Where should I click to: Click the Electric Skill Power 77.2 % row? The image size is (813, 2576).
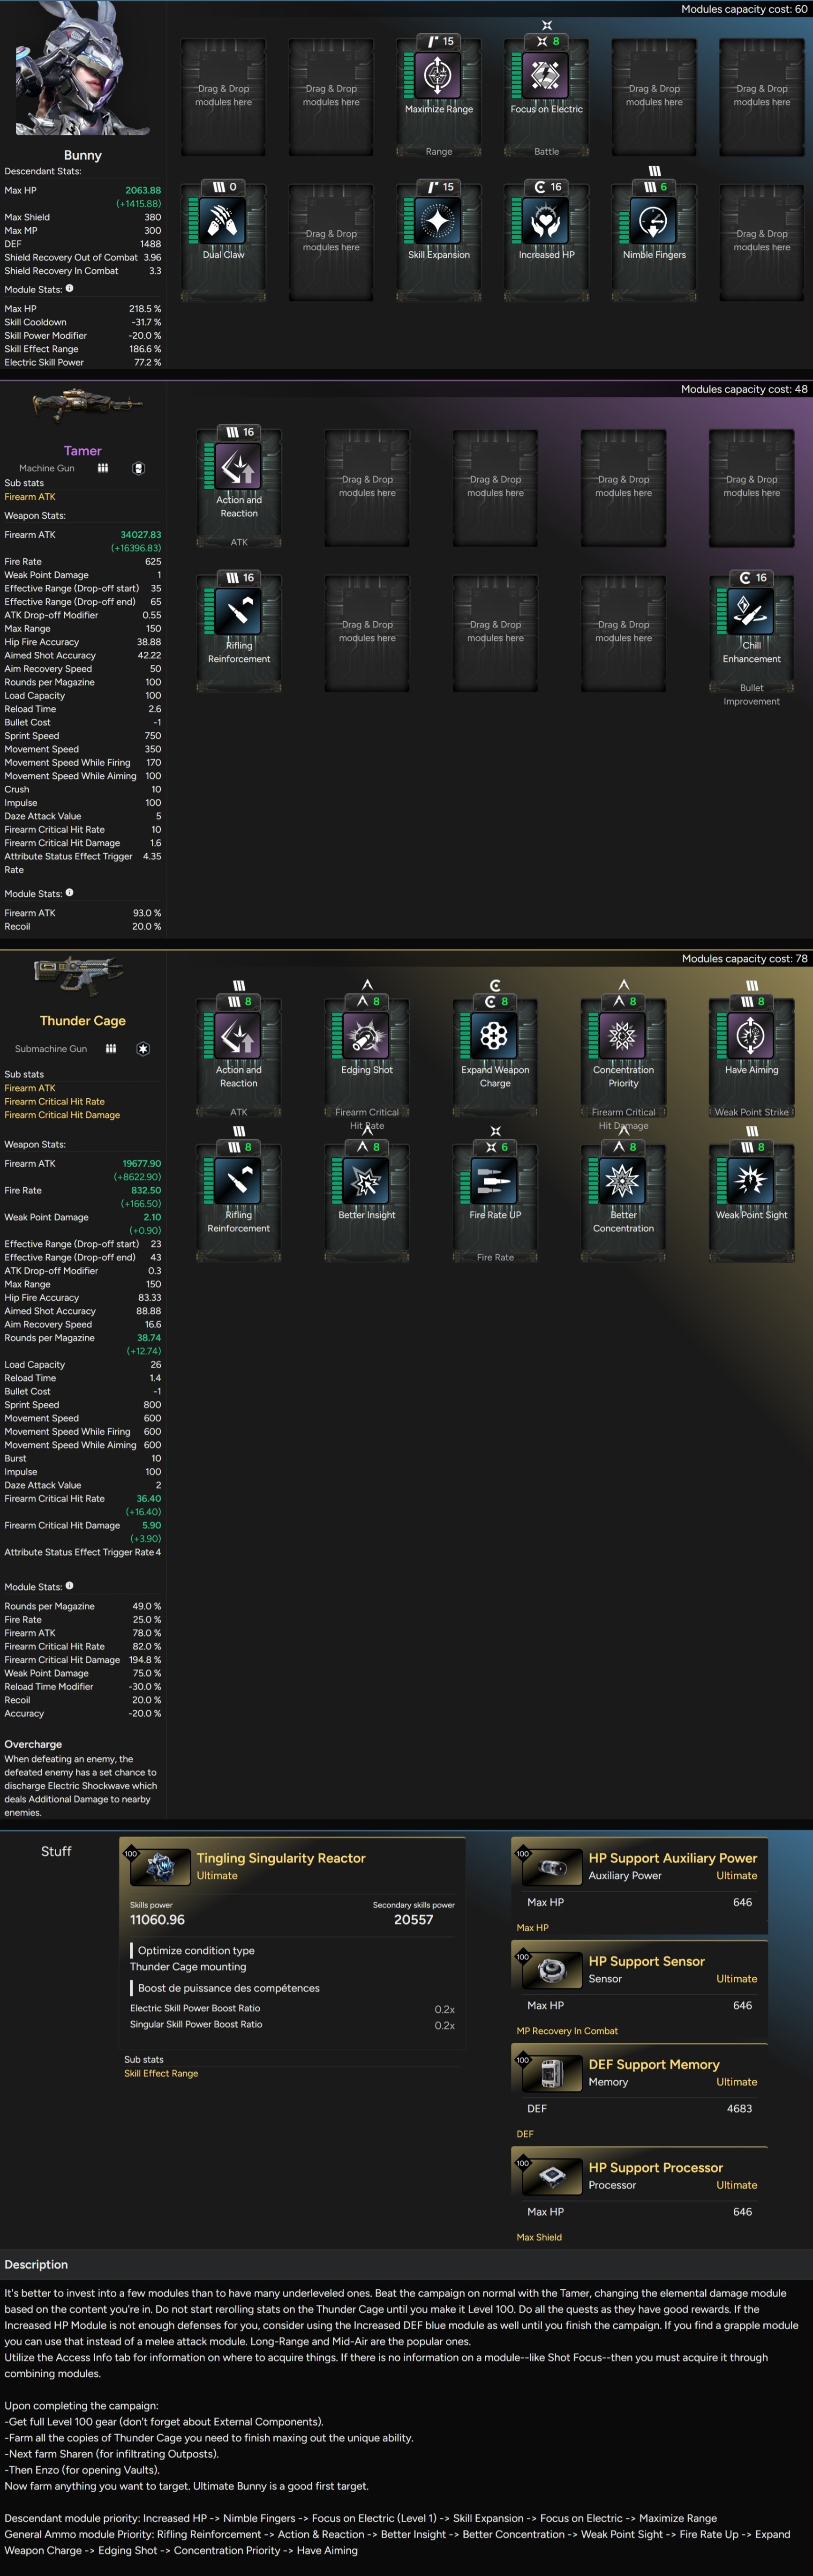[82, 362]
